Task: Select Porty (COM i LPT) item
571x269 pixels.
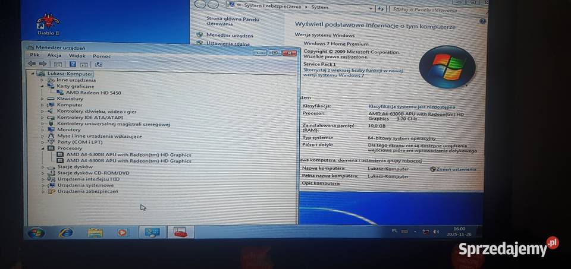Action: click(80, 142)
